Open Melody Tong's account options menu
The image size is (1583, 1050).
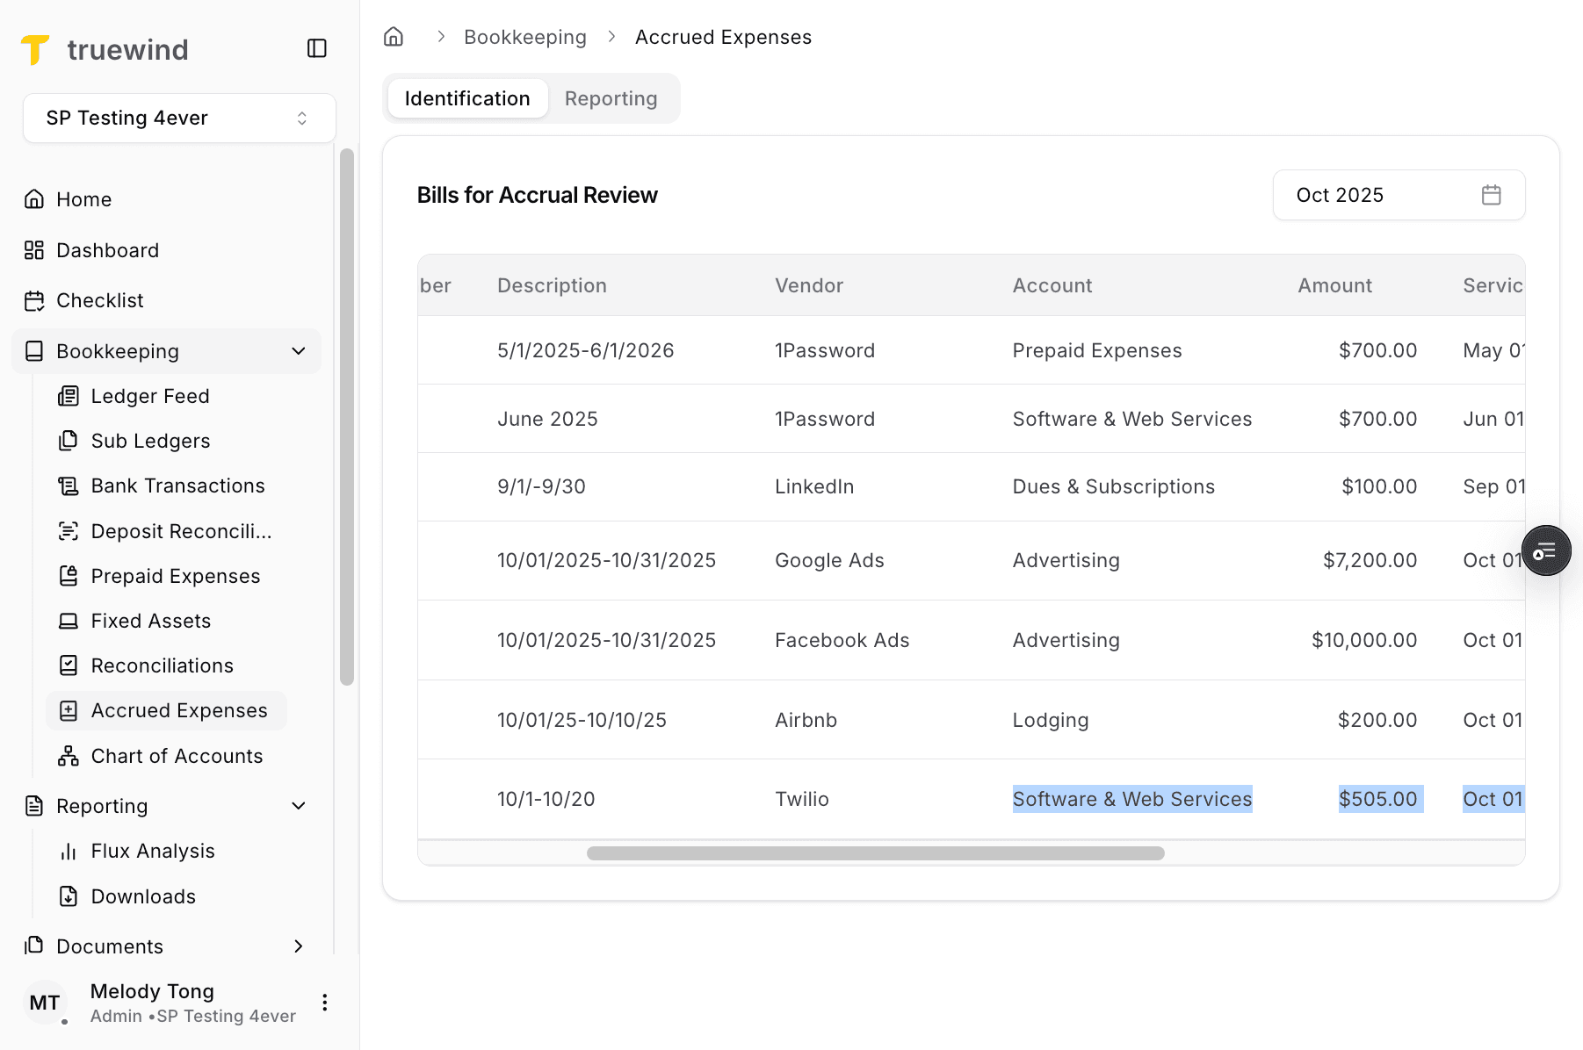tap(324, 1002)
